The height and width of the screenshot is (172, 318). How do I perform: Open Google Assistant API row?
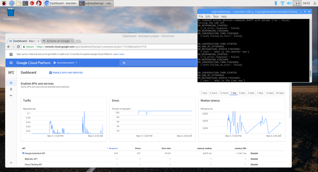tap(35, 154)
